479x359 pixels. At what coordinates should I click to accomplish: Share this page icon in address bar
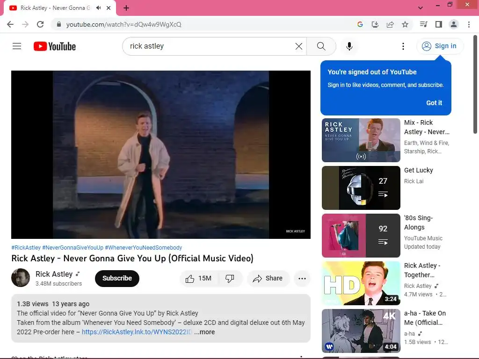tap(390, 24)
